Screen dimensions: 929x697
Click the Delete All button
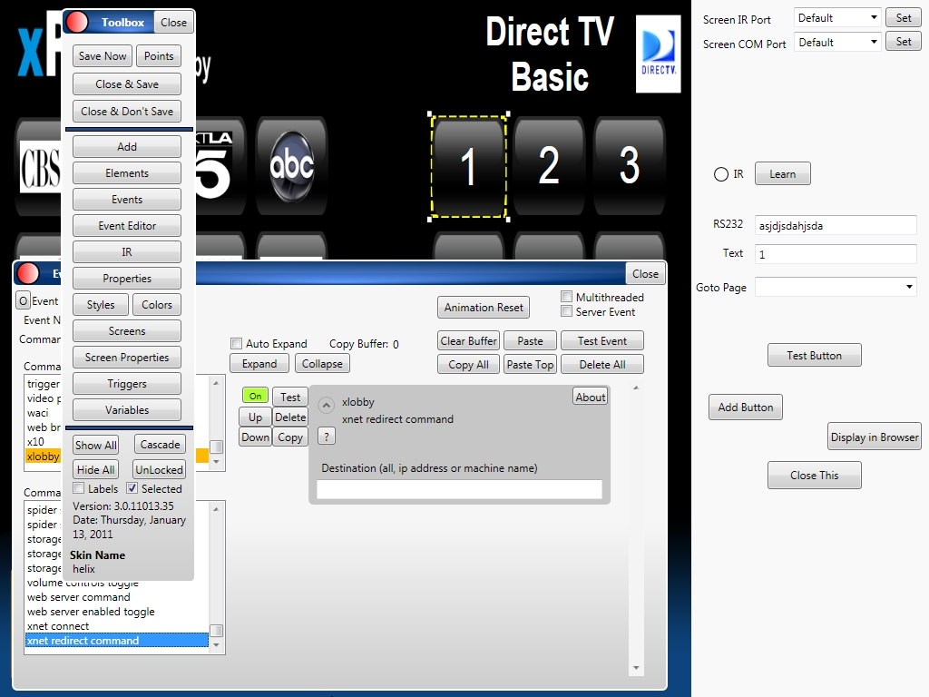point(602,365)
